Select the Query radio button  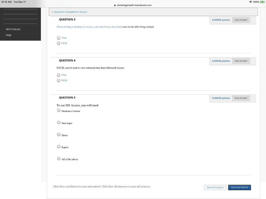point(59,134)
